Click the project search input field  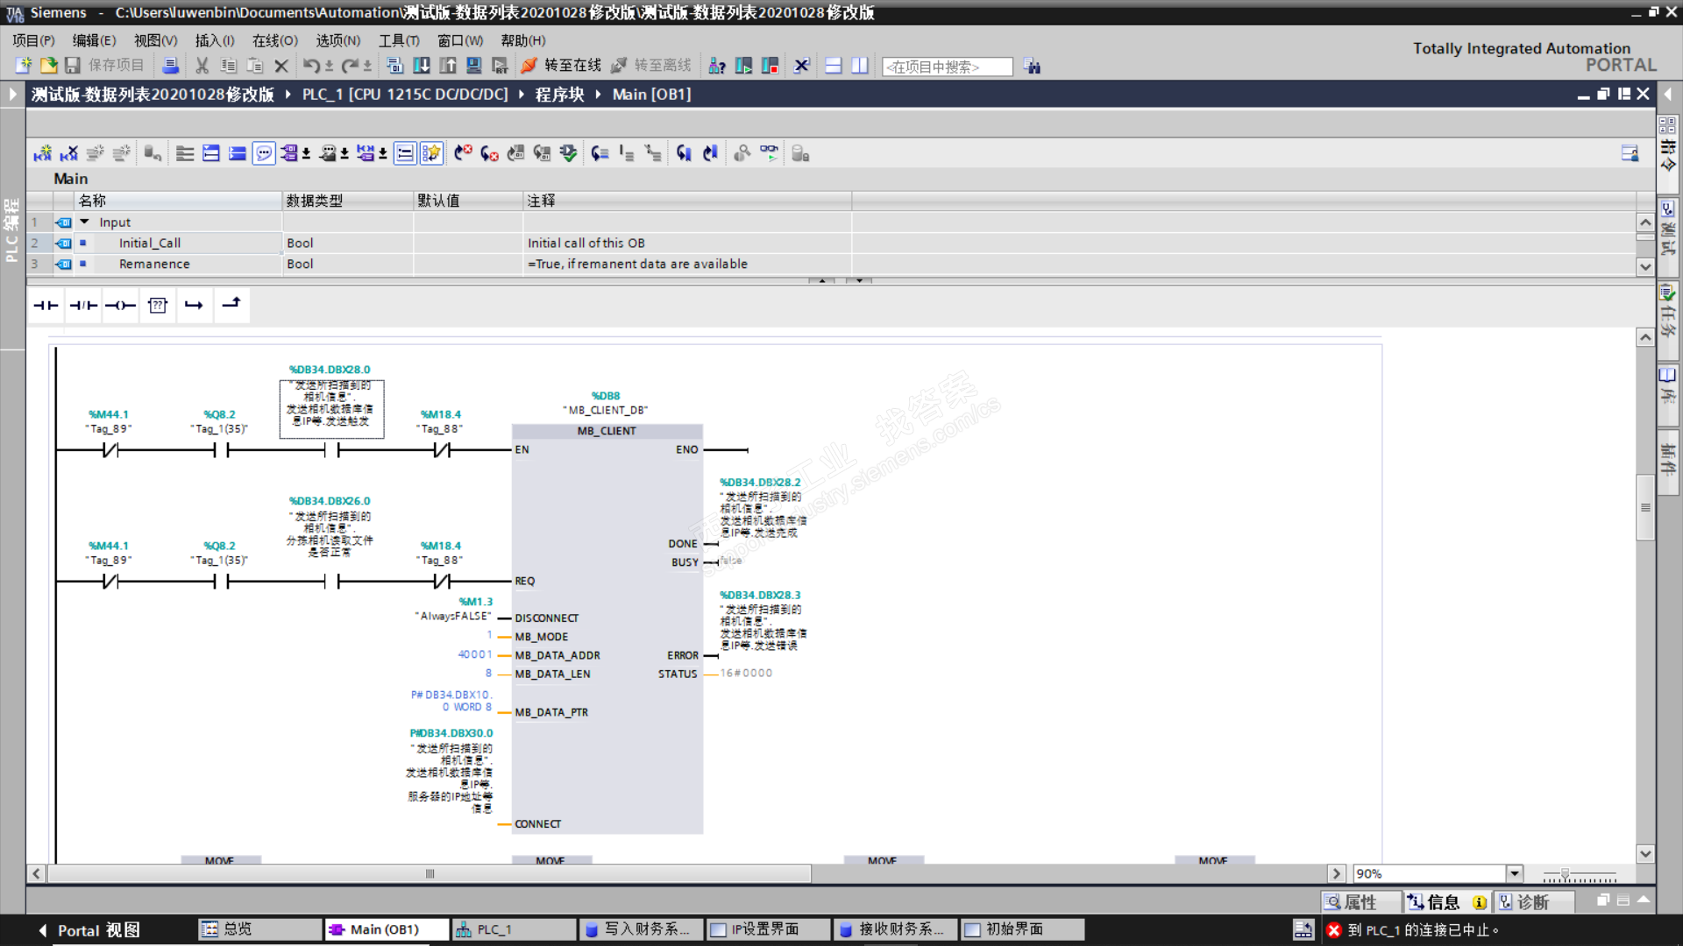point(946,67)
